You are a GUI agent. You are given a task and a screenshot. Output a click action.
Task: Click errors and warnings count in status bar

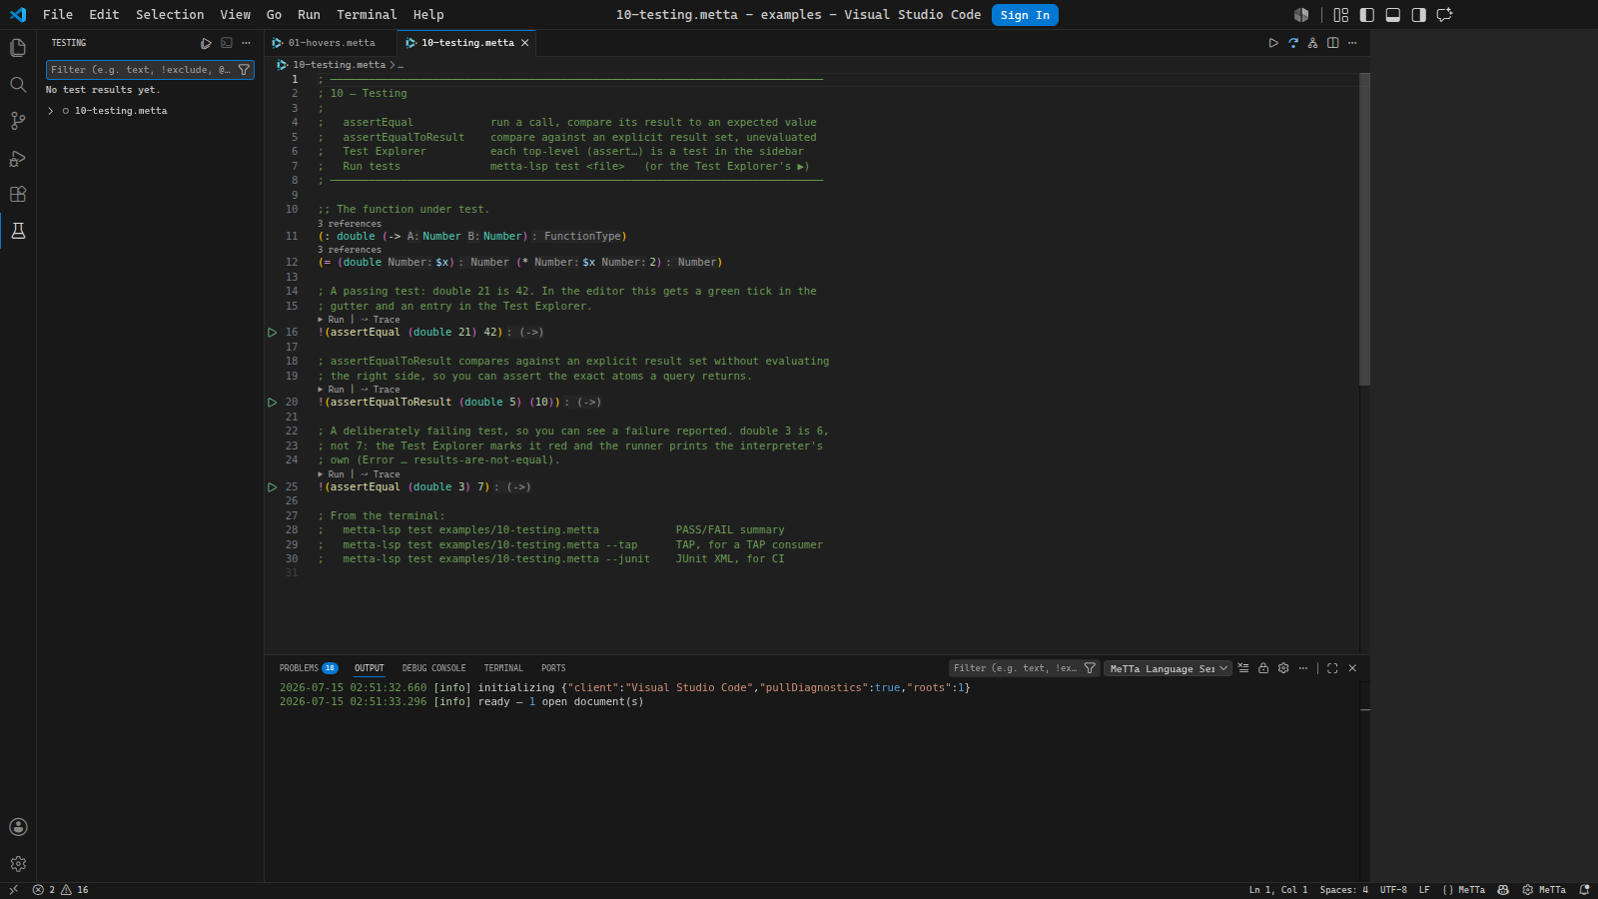(61, 890)
